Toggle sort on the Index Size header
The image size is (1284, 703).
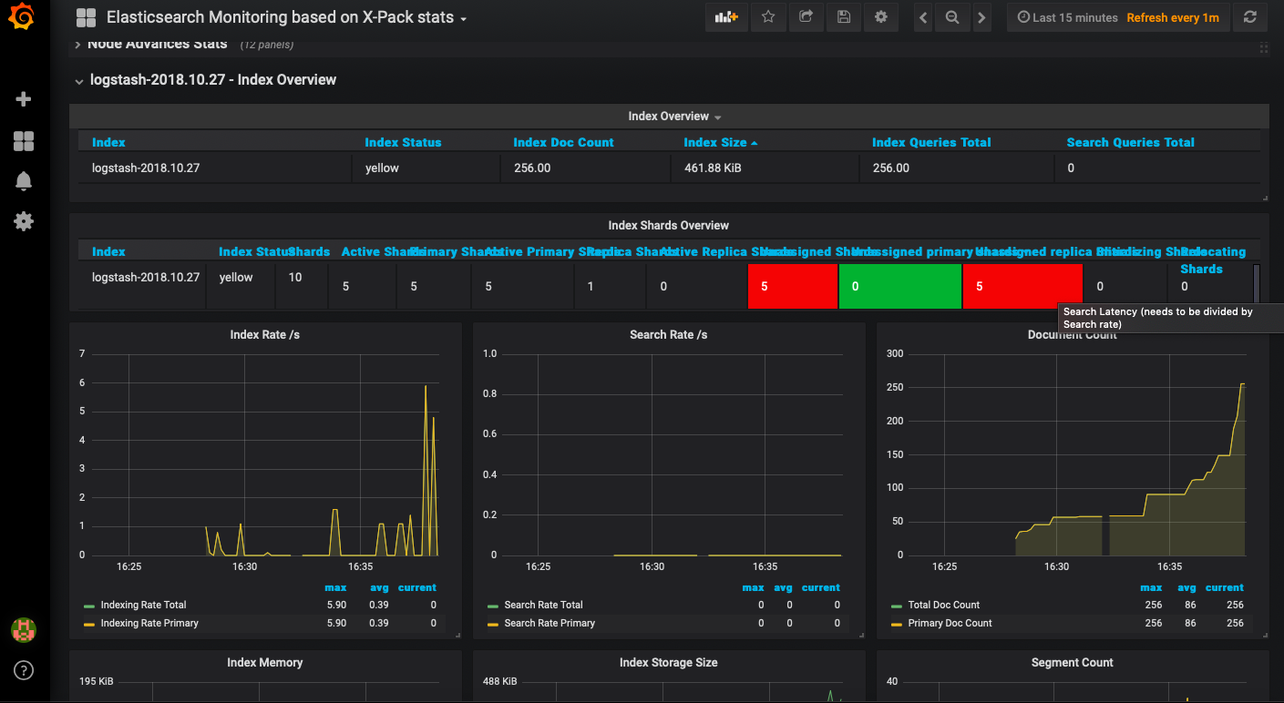pos(721,142)
